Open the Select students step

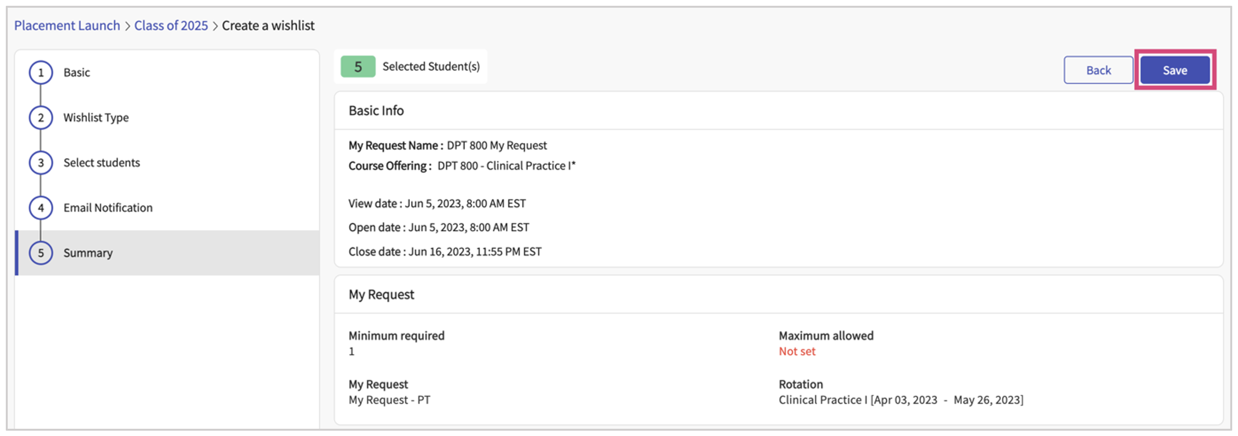click(x=101, y=163)
